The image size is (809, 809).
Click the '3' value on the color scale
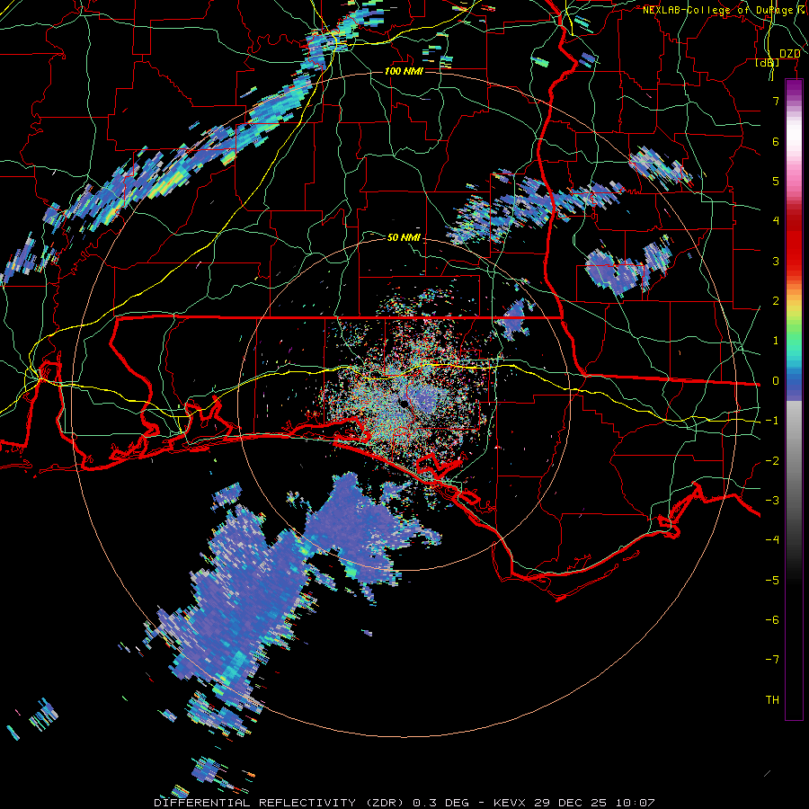coord(776,261)
